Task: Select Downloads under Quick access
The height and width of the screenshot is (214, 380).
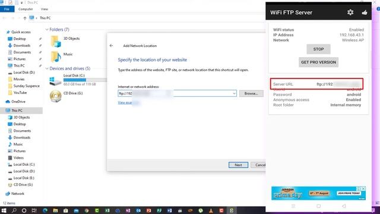Action: point(19,46)
